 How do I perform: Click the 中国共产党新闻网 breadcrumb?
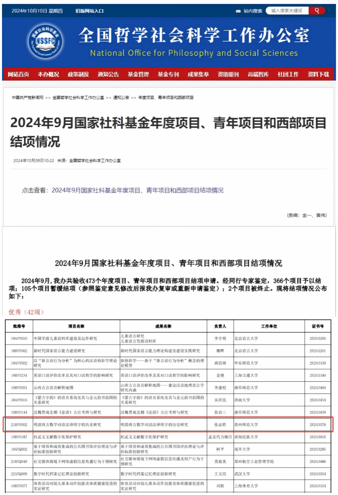(28, 98)
